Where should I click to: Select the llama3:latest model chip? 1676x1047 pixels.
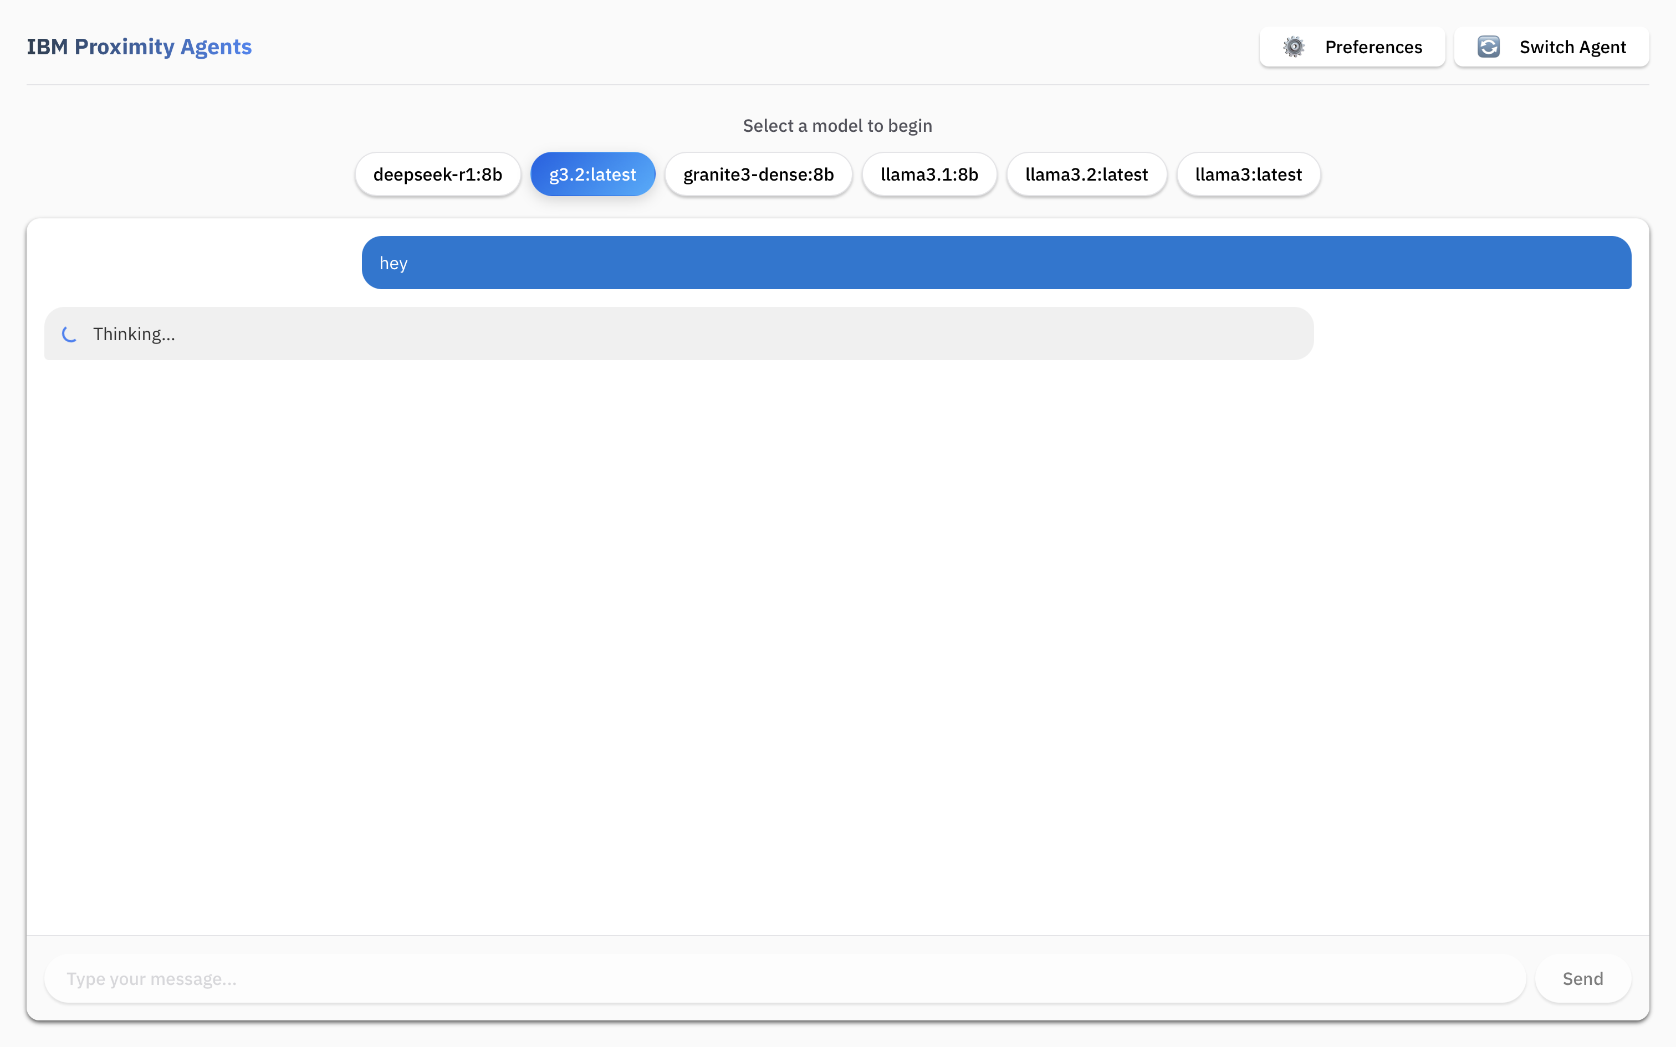1248,174
